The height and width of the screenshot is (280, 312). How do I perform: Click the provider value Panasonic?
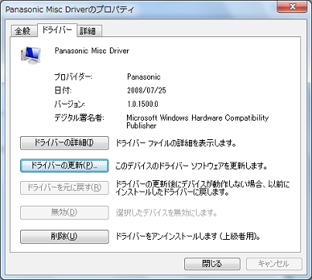point(144,77)
